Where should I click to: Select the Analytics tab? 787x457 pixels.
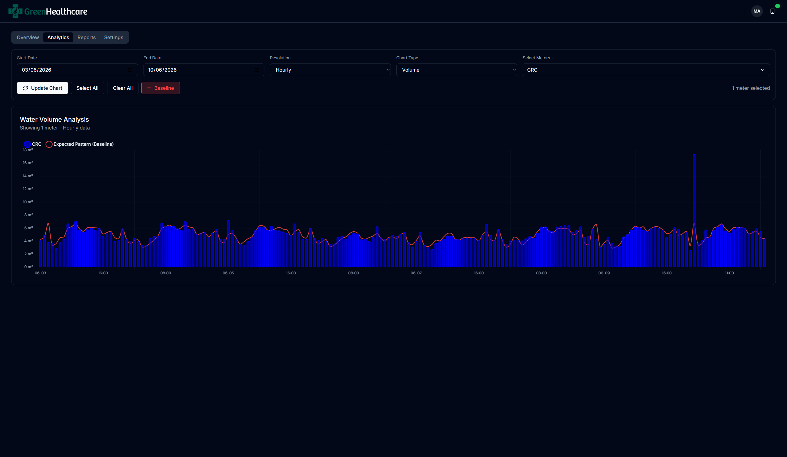58,37
